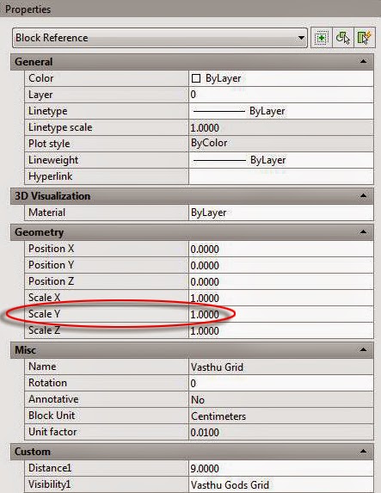Click the Quick Select icon
The width and height of the screenshot is (381, 493).
click(x=365, y=38)
